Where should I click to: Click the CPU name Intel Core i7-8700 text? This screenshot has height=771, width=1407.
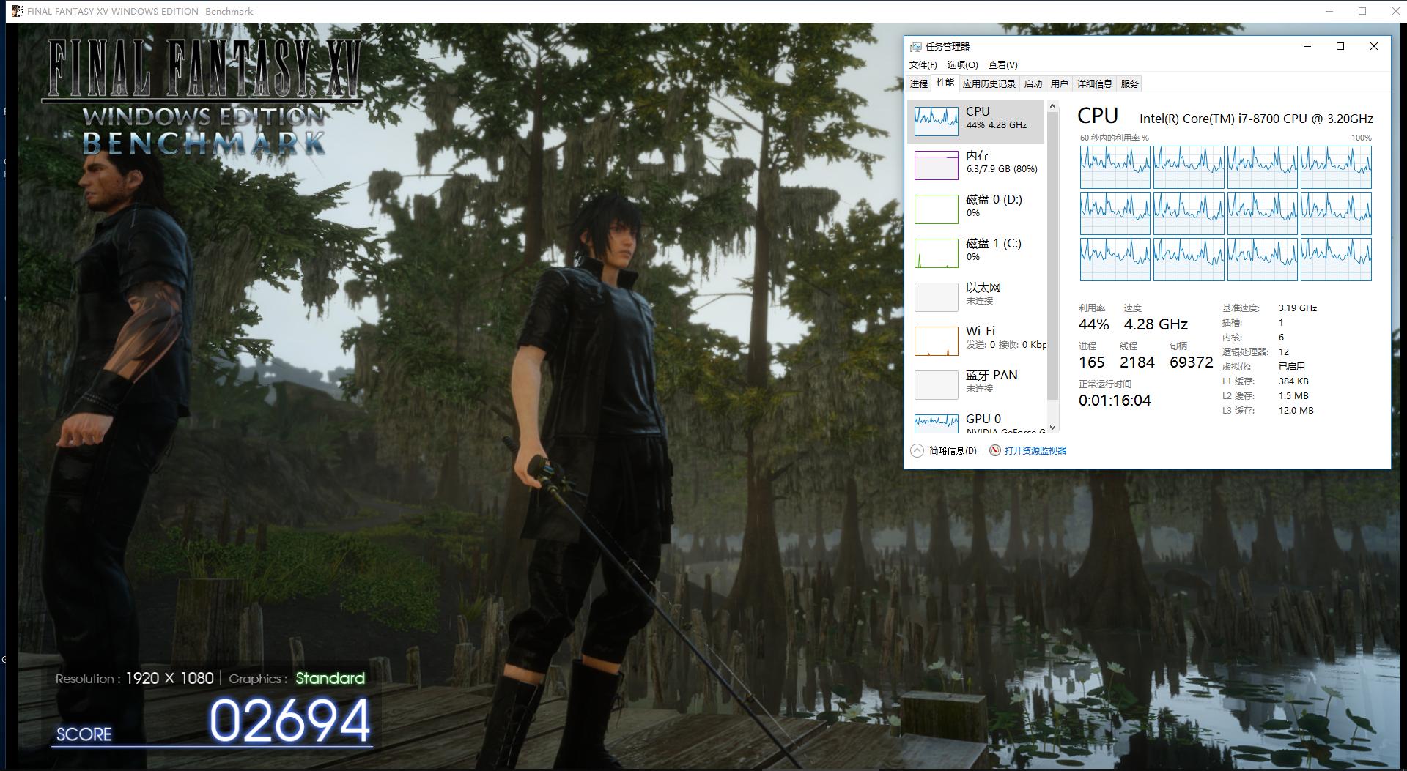(1256, 119)
